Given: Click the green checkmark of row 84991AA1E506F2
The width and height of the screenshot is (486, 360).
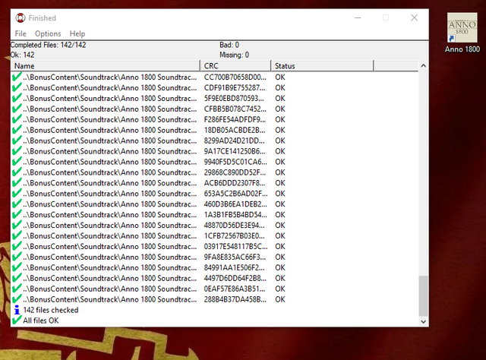Looking at the screenshot, I should coord(17,267).
